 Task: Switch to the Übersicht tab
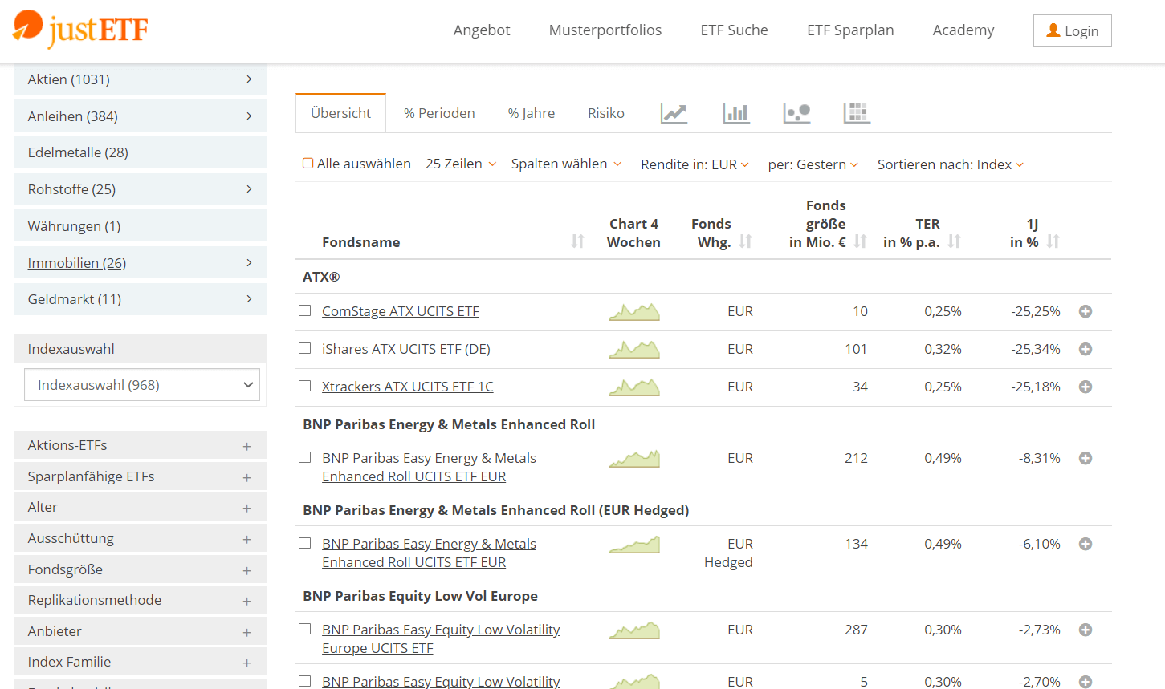[340, 113]
